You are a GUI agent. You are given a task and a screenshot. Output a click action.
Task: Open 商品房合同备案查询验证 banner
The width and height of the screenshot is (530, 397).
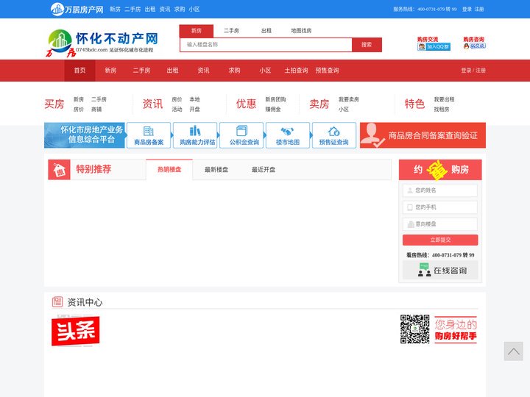pyautogui.click(x=423, y=135)
